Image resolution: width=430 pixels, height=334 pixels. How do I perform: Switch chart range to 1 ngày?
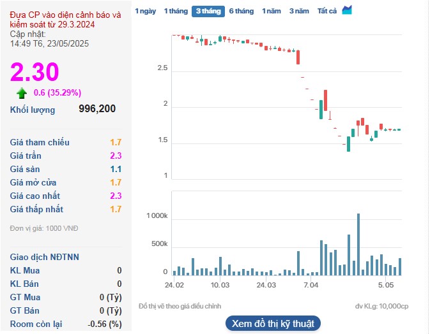146,11
